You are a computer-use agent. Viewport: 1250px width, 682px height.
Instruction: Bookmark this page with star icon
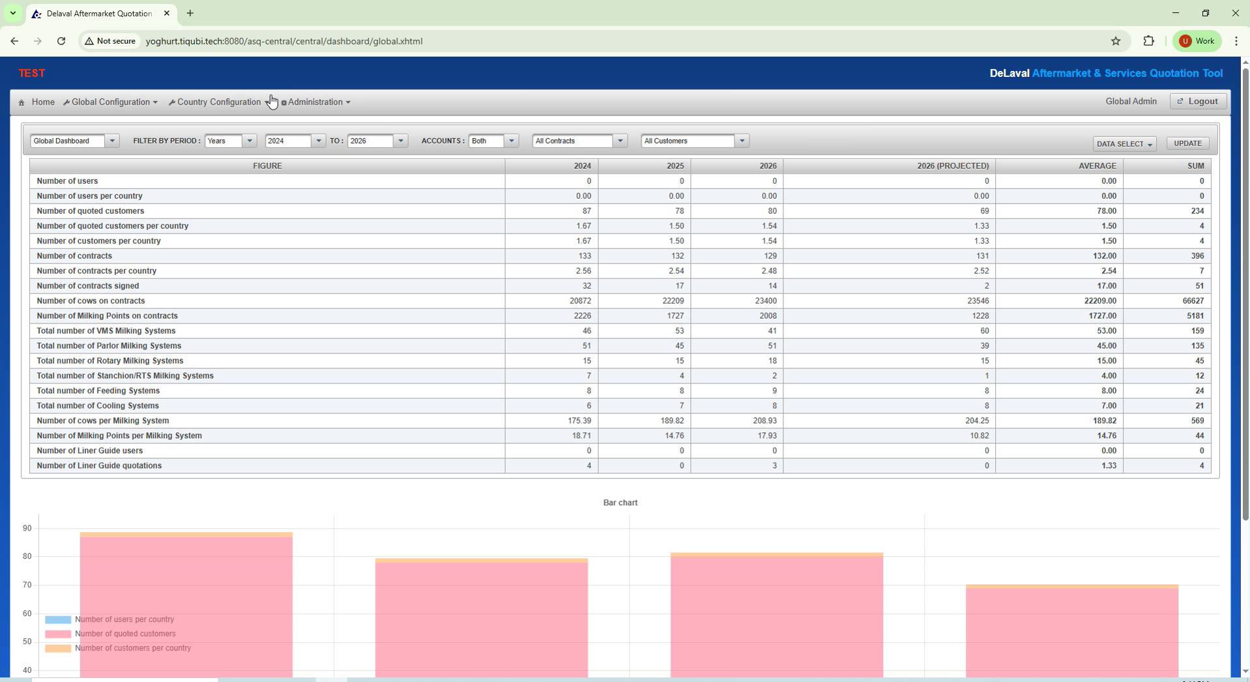[x=1116, y=41]
